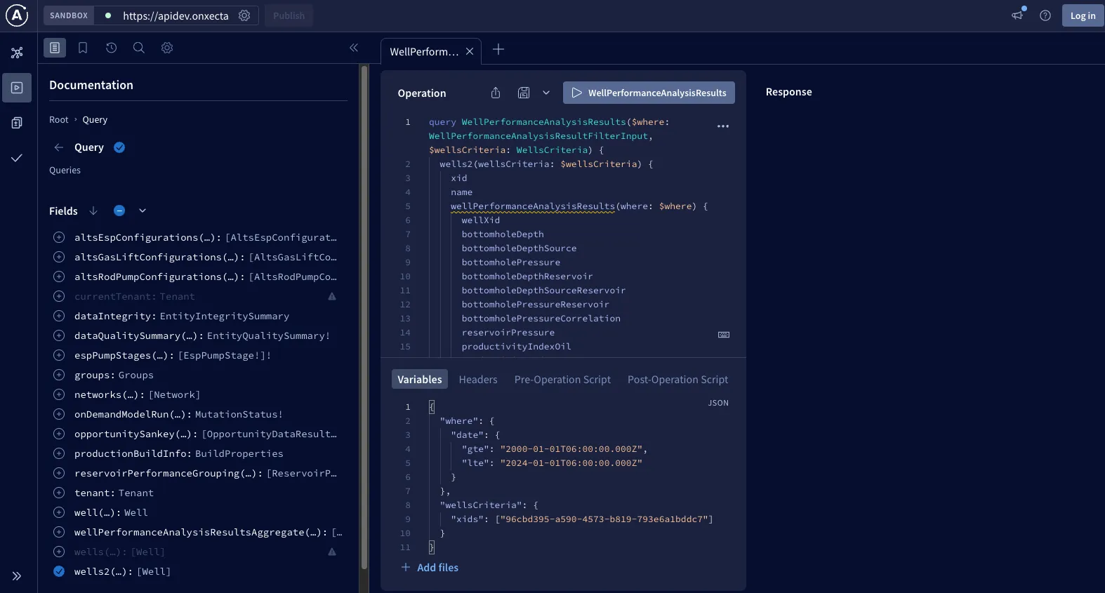Uncheck the wells2 field
Image resolution: width=1105 pixels, height=593 pixels.
59,571
